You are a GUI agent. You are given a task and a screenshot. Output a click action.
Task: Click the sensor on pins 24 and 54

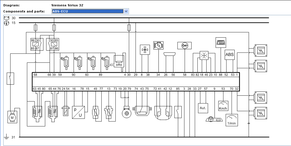[x=66, y=111]
